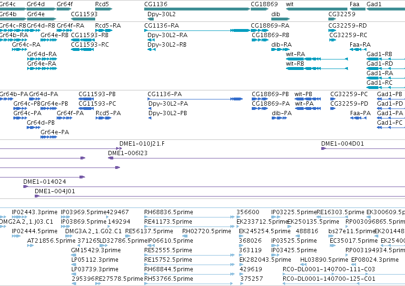This screenshot has height=286, width=405.
Task: Click the RE41173.5prime EST label
Action: 168,222
